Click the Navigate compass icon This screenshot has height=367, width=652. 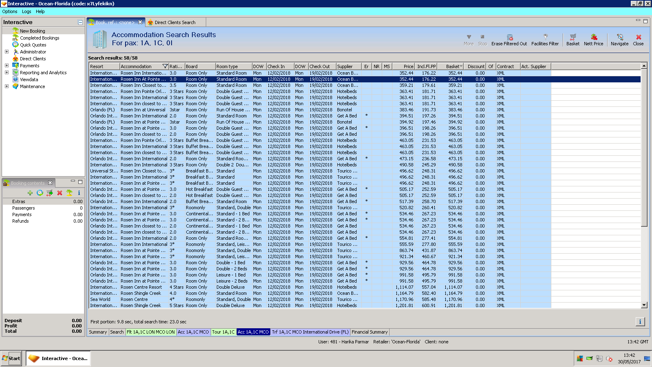(619, 38)
